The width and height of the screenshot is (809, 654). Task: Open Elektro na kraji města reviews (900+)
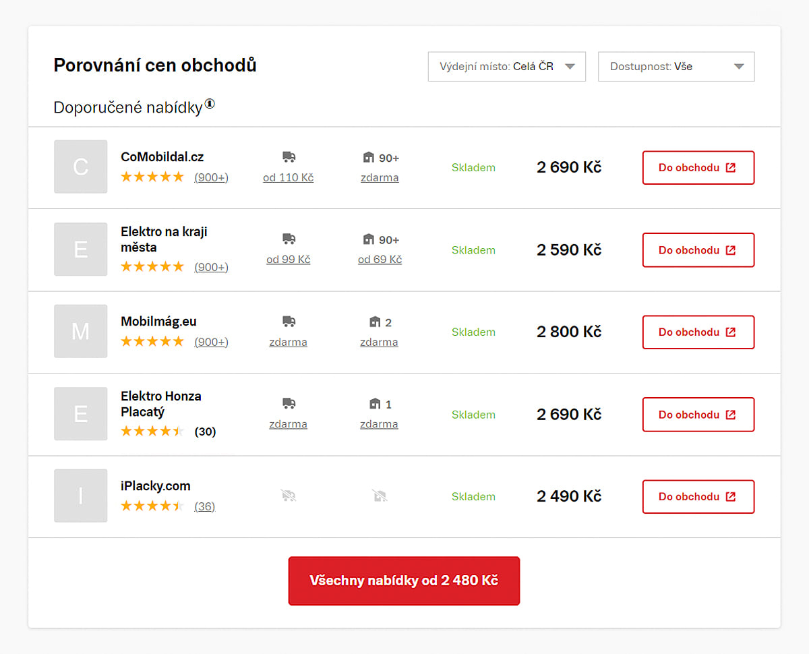tap(212, 267)
